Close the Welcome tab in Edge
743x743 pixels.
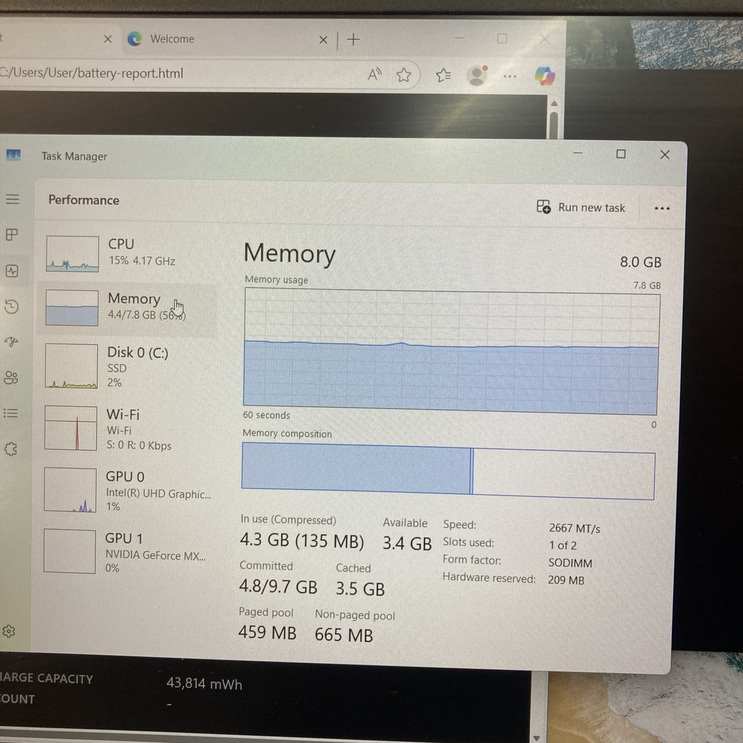(x=323, y=40)
